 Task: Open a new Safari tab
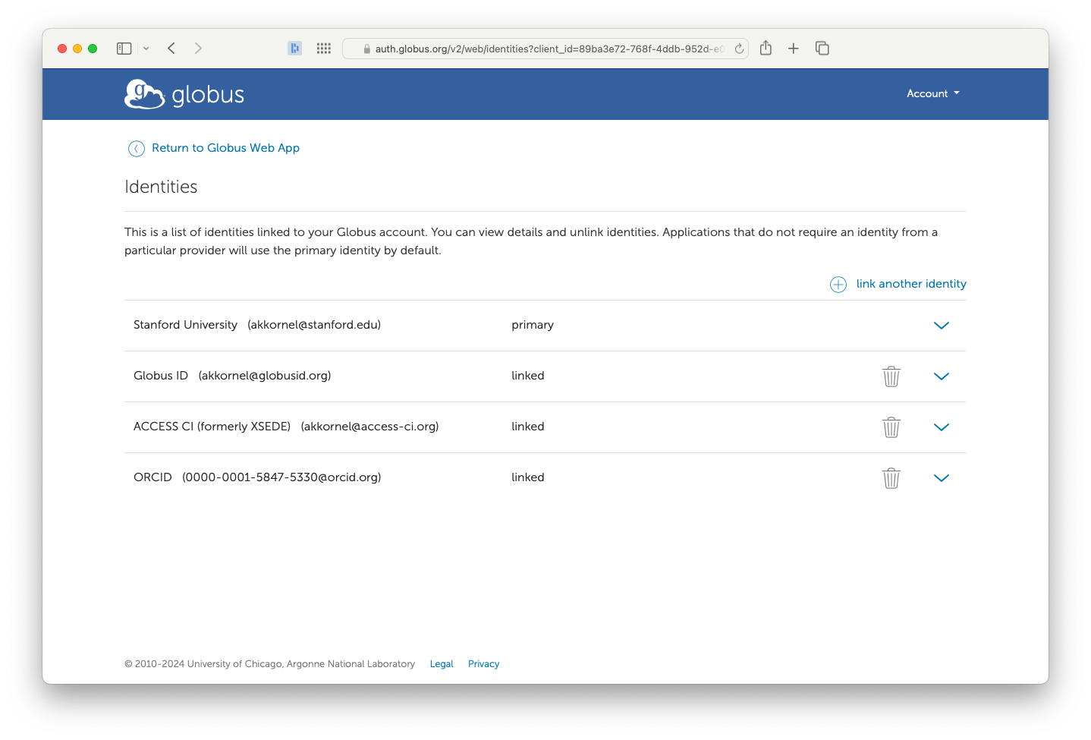coord(794,49)
